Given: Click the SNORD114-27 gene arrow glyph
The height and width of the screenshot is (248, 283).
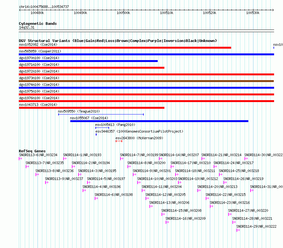Looking at the screenshot, I should click(230, 214).
